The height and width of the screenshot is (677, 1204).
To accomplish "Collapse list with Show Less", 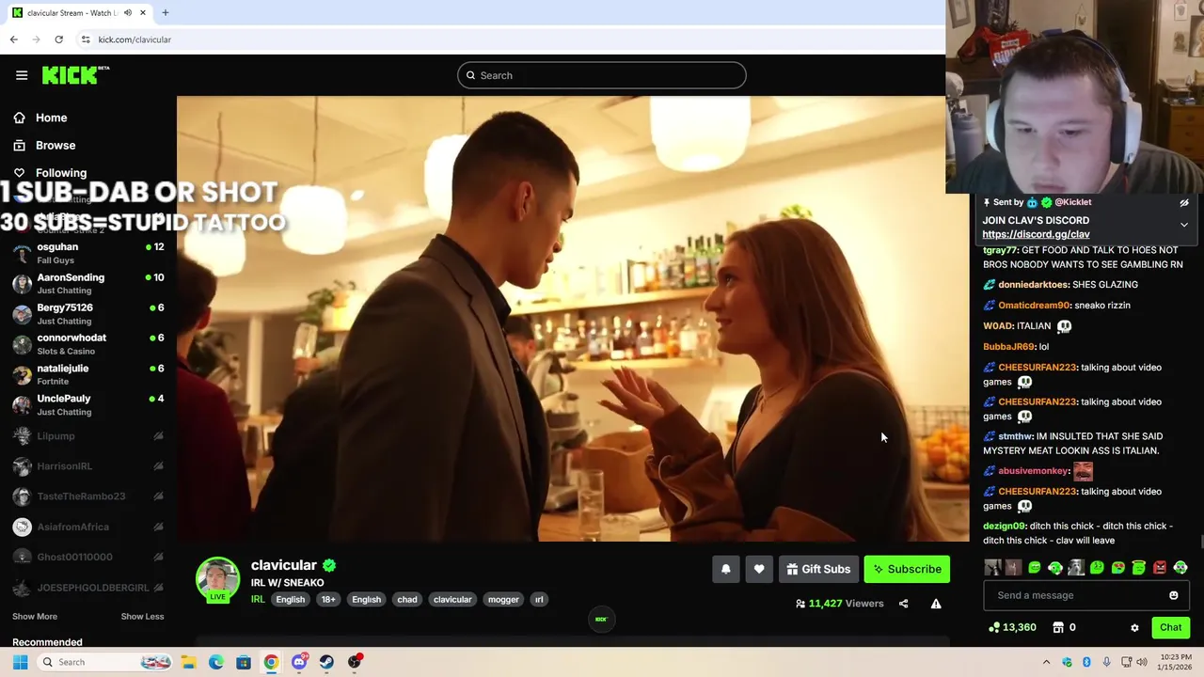I will pos(142,616).
